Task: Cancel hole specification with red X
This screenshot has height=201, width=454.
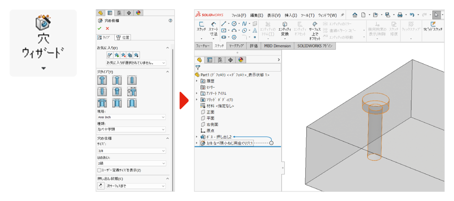Action: coord(107,29)
